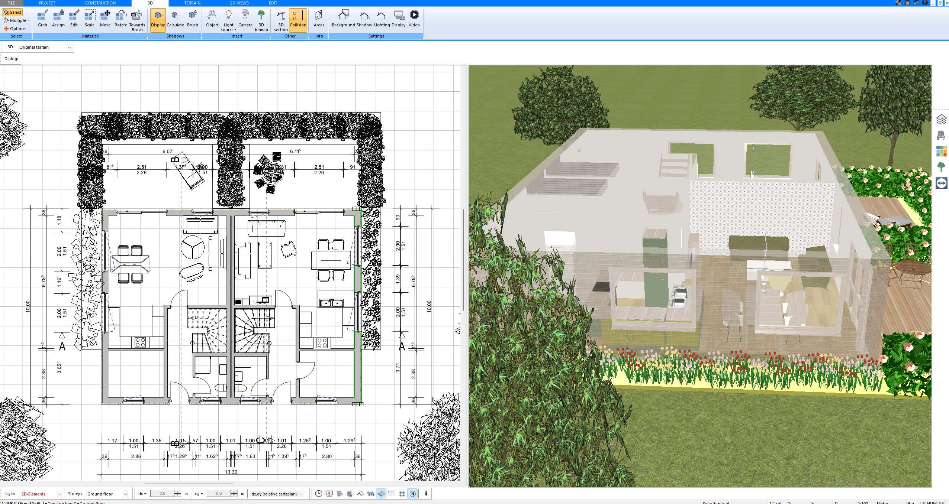Screen dimensions: 949x504
Task: Toggle shadows Display
Action: [158, 20]
